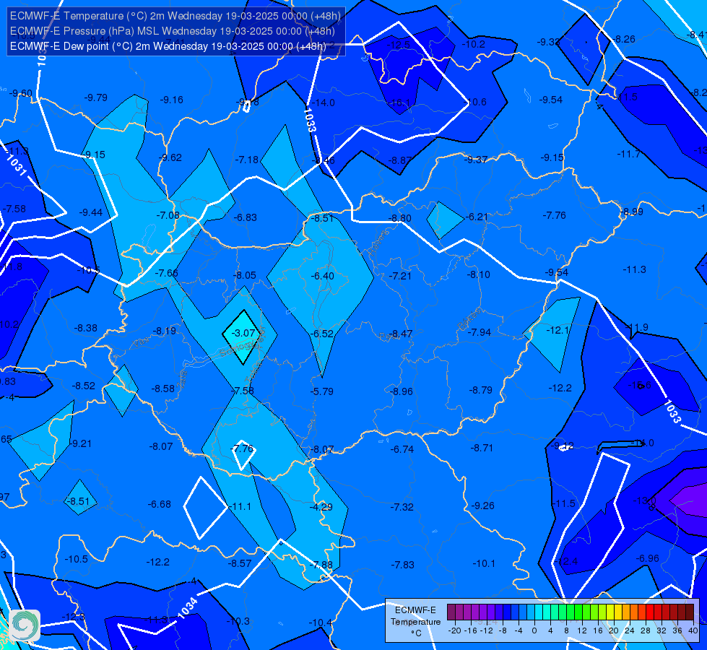Click the map value -8.79

481,390
